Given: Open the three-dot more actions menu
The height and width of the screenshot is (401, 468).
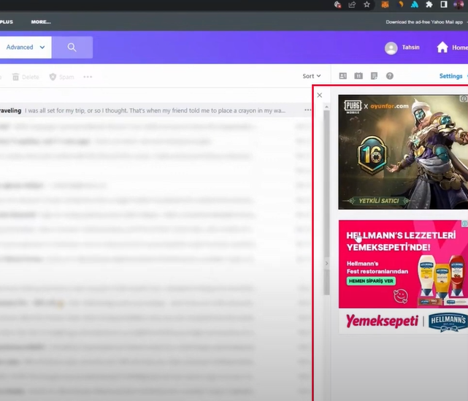Looking at the screenshot, I should tap(88, 77).
